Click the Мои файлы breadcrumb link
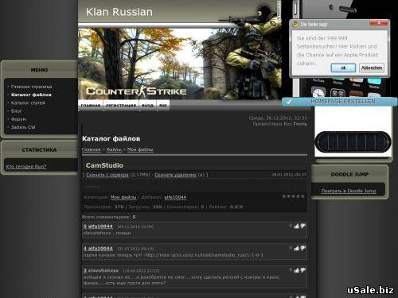The image size is (398, 298). (x=140, y=149)
